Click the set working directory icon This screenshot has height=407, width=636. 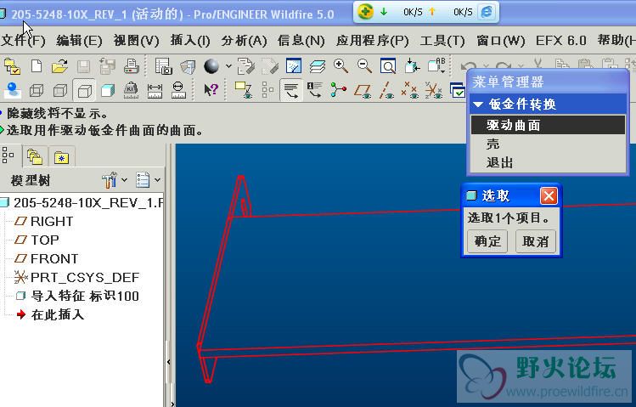(x=12, y=66)
